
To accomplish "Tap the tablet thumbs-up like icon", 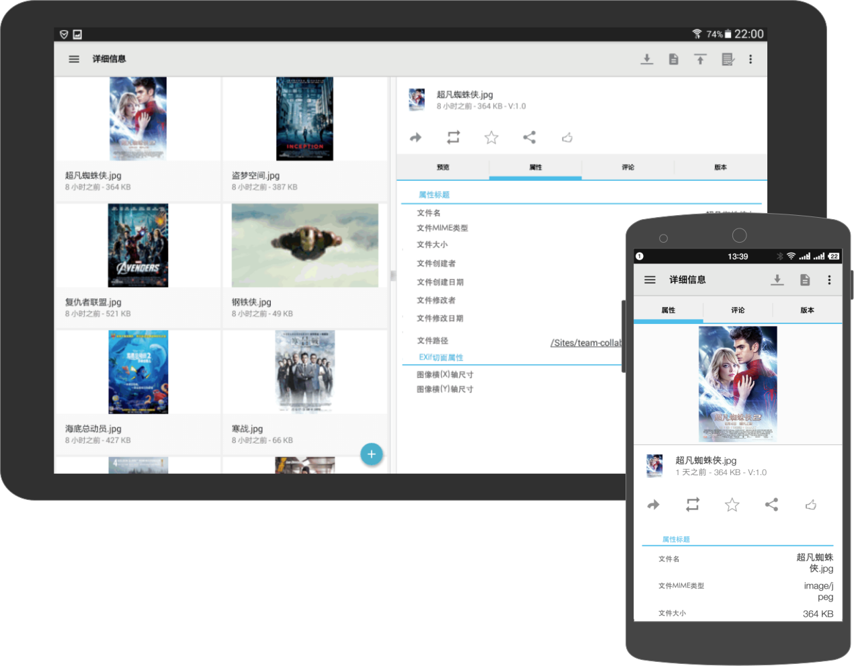I will 567,137.
